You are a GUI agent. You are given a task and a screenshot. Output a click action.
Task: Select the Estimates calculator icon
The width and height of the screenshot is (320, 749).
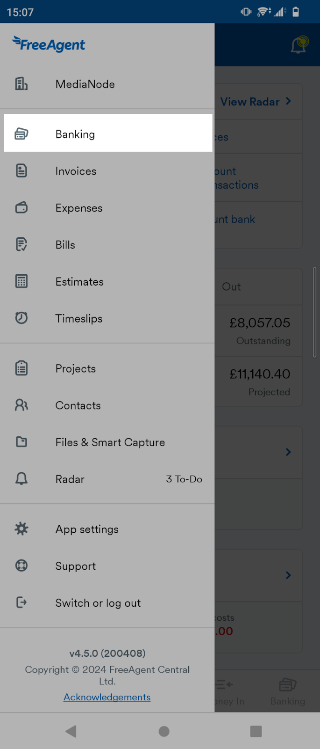click(x=21, y=281)
